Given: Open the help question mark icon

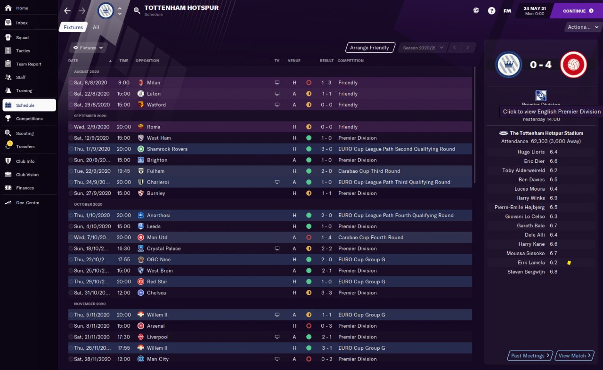Looking at the screenshot, I should 491,11.
